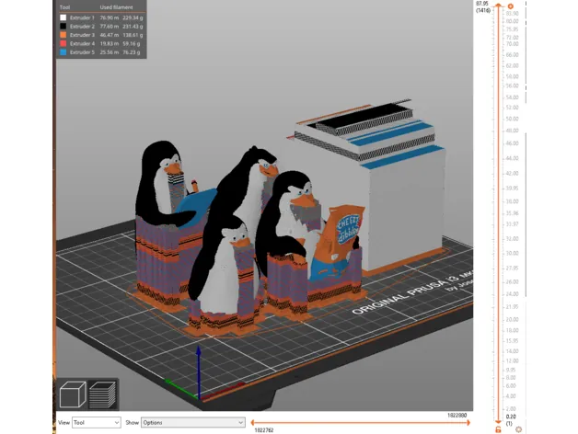Open the View type dropdown
The width and height of the screenshot is (578, 434).
[x=97, y=422]
